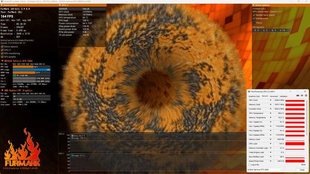Switch to Advanced tab in GPU-Z
Screen dimensions: 310x174
point(274,96)
